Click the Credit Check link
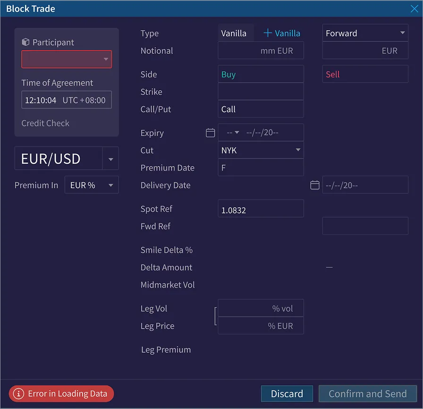Viewport: 423px width, 409px height. pyautogui.click(x=45, y=123)
